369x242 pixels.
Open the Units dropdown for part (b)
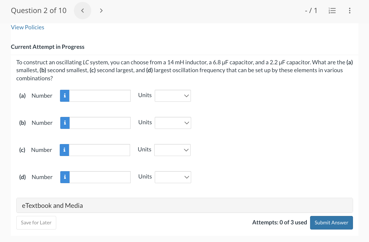click(x=173, y=123)
